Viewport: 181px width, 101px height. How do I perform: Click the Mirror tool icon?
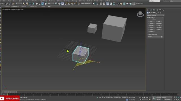(x=94, y=4)
